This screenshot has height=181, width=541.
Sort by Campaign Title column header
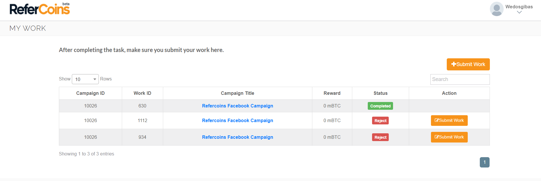[238, 93]
